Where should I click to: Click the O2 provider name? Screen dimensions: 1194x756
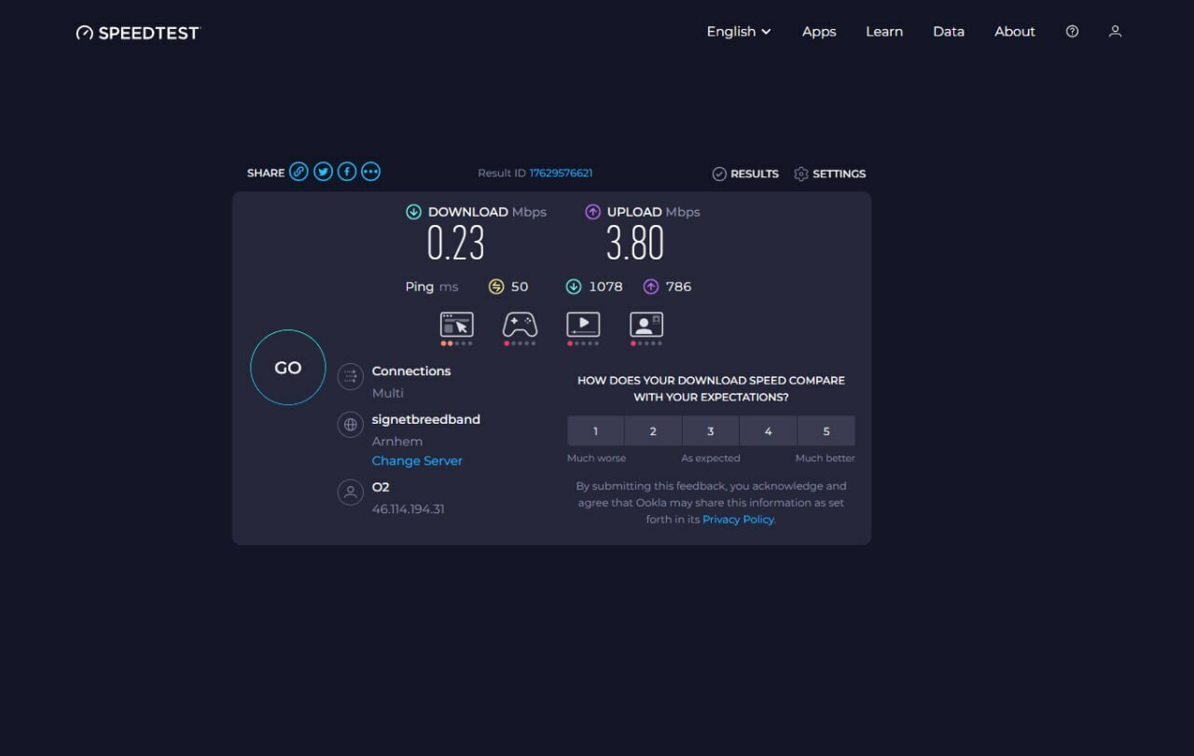click(381, 487)
